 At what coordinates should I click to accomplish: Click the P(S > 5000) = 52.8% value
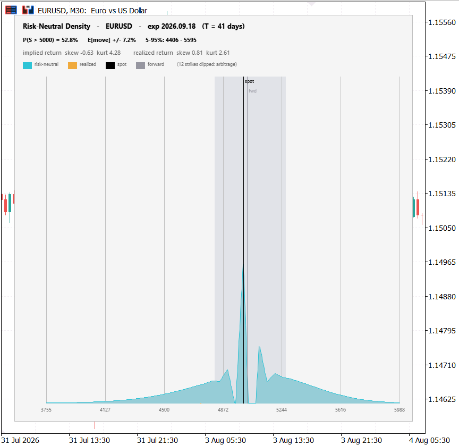(50, 40)
